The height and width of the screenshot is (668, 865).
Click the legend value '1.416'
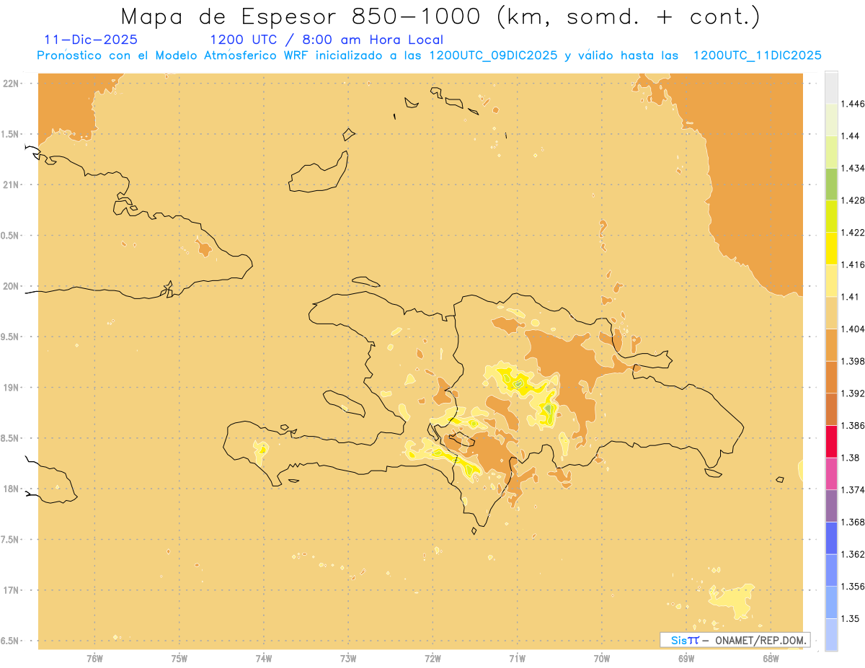(x=853, y=264)
